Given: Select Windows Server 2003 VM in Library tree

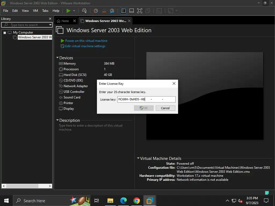Looking at the screenshot, I should point(35,37).
